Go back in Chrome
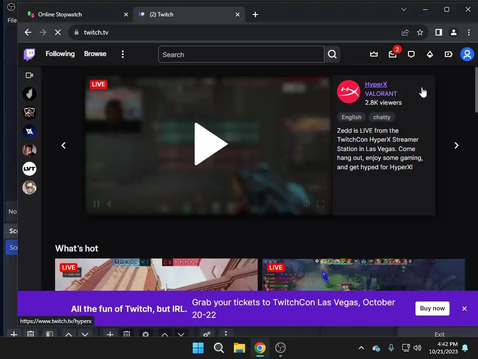The image size is (478, 359). [x=28, y=32]
